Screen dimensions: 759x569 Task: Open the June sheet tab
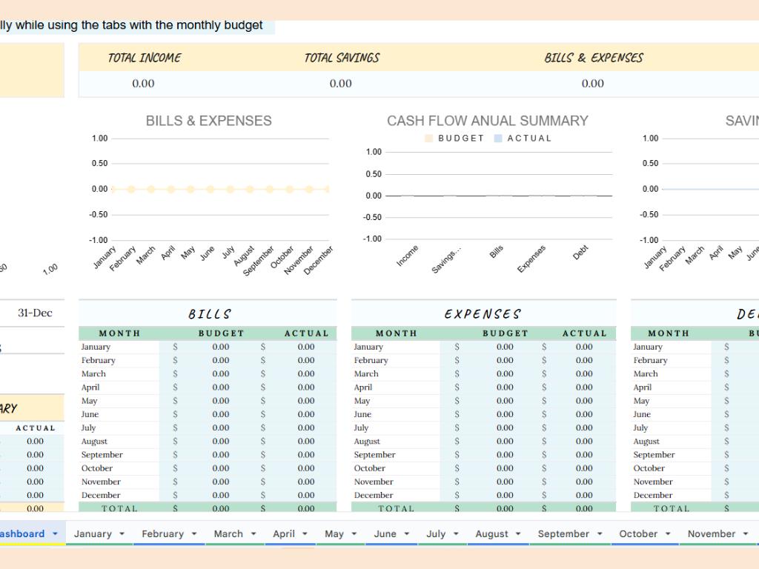(385, 533)
